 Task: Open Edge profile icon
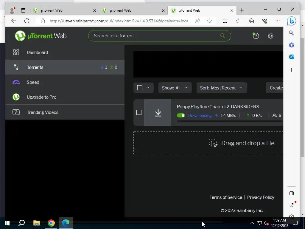point(12,10)
